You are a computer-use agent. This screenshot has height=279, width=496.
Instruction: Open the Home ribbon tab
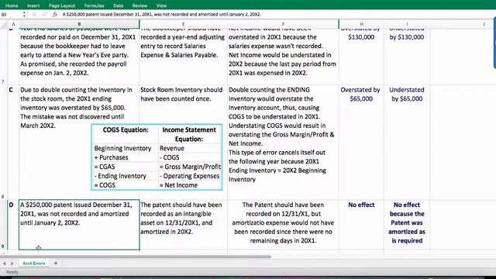point(12,5)
